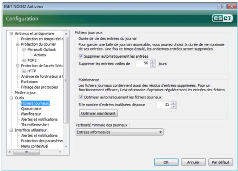The height and width of the screenshot is (171, 238).
Task: Click the 90 days input field
Action: (x=143, y=63)
